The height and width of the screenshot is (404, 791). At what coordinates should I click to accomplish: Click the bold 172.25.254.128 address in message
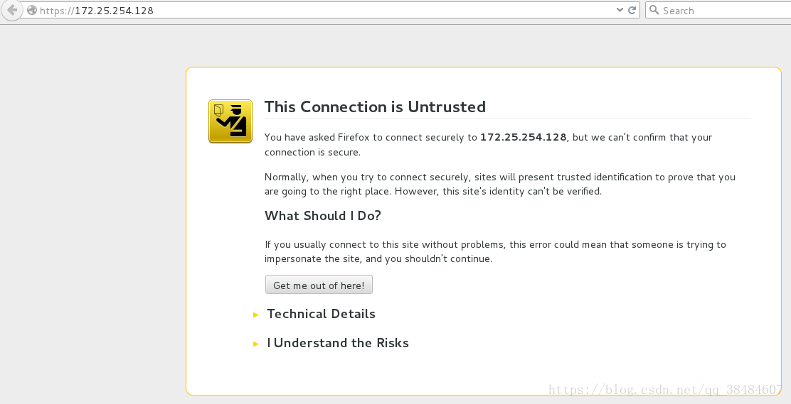[x=523, y=137]
